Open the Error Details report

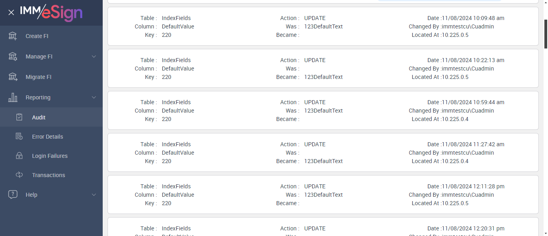point(47,137)
